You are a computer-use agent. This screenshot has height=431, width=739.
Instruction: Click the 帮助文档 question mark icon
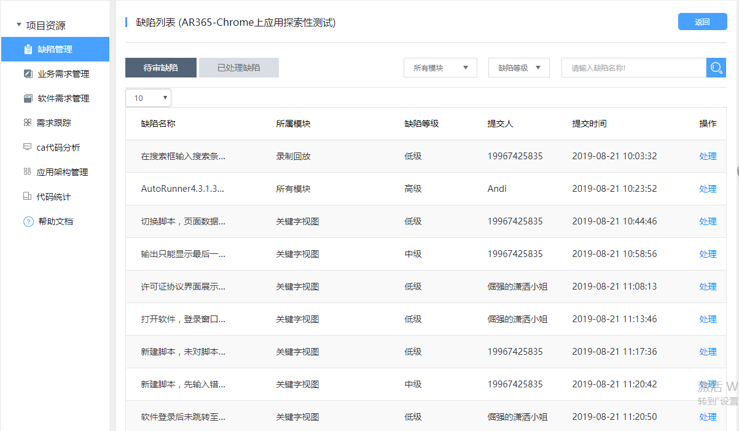28,221
